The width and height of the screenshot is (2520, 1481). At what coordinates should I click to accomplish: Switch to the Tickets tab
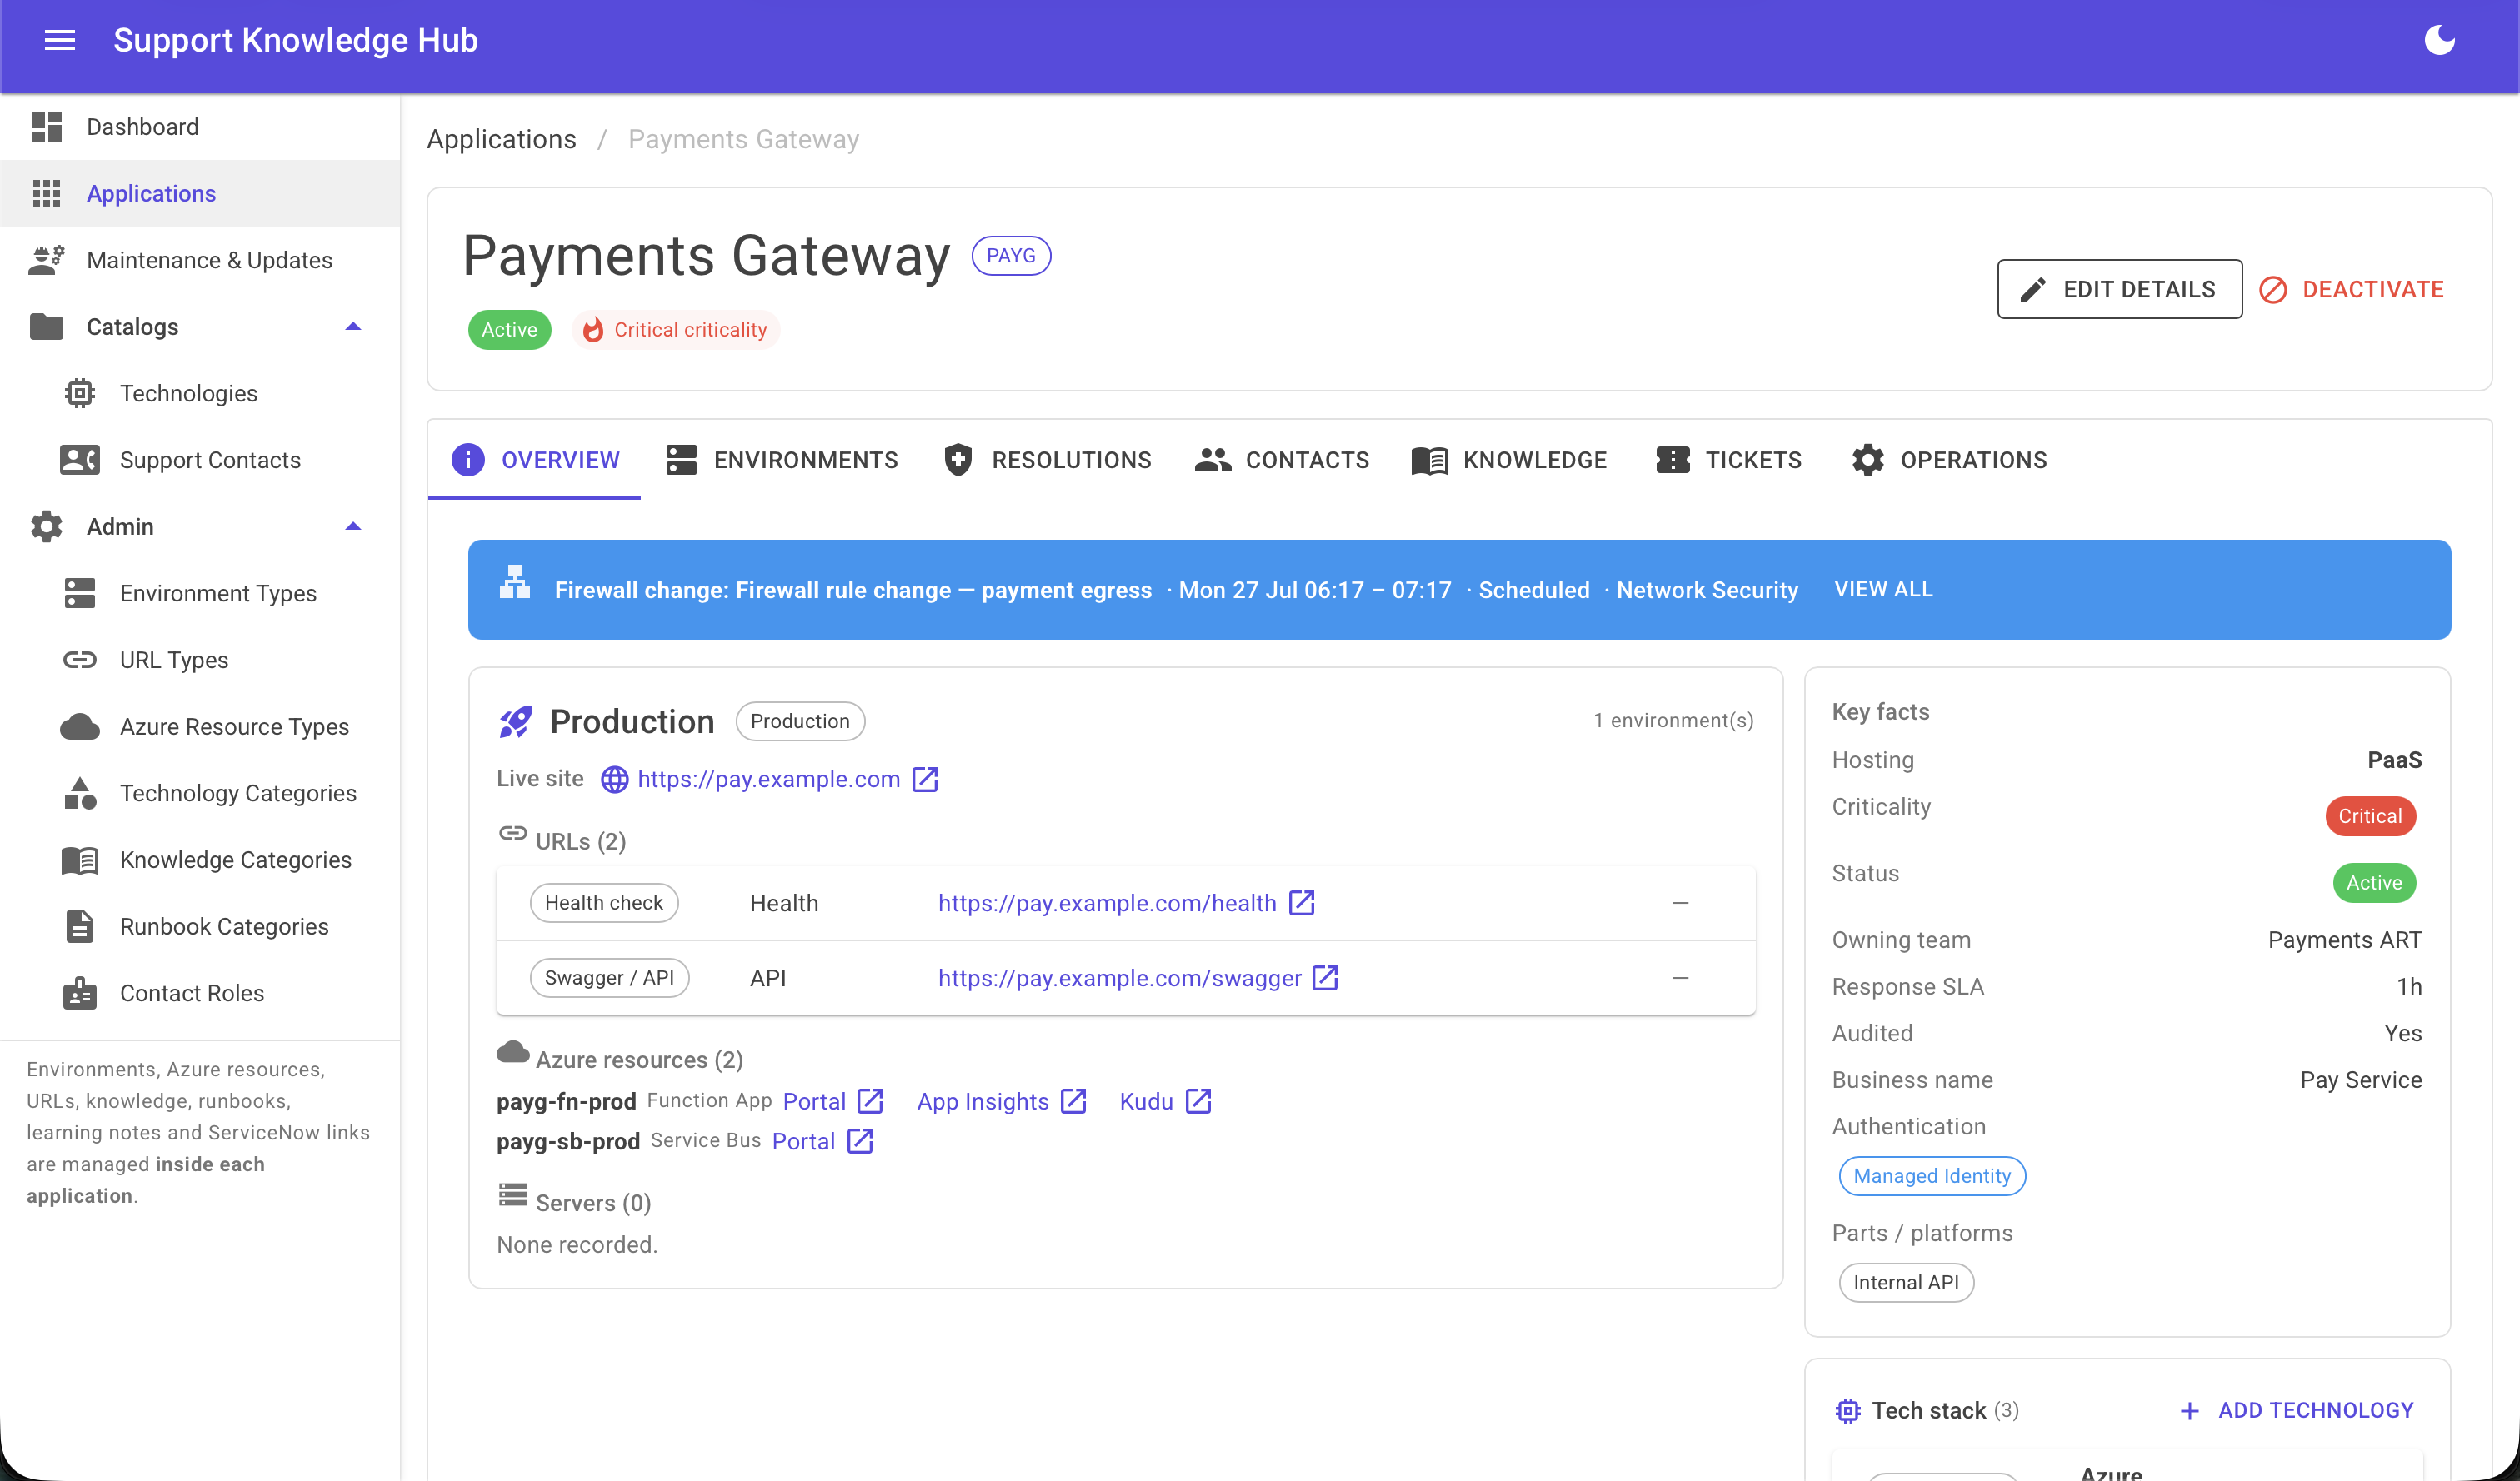(1729, 460)
